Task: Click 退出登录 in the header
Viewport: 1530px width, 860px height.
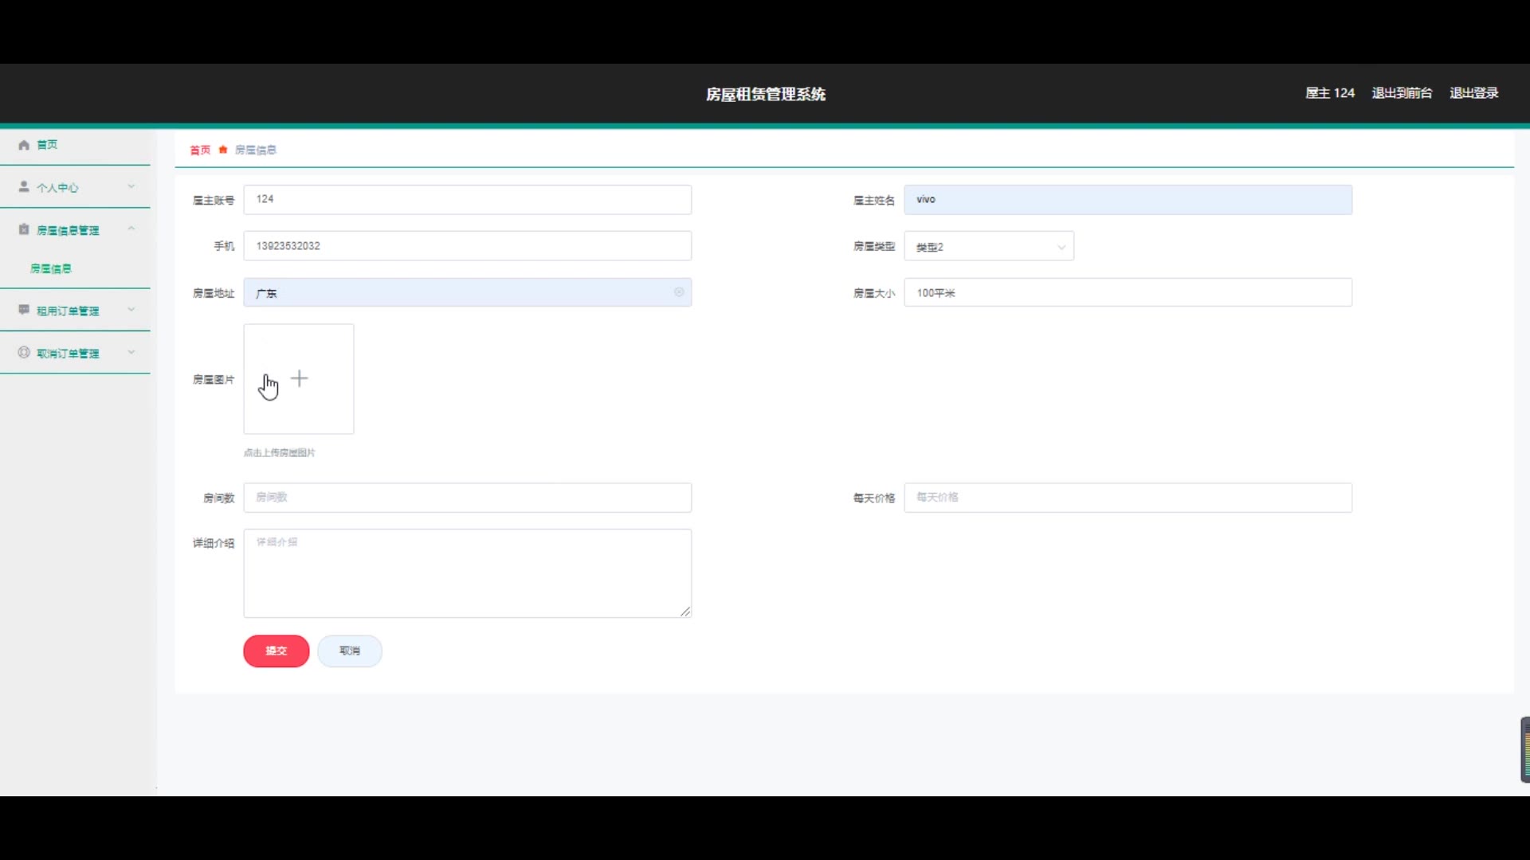Action: 1473,93
